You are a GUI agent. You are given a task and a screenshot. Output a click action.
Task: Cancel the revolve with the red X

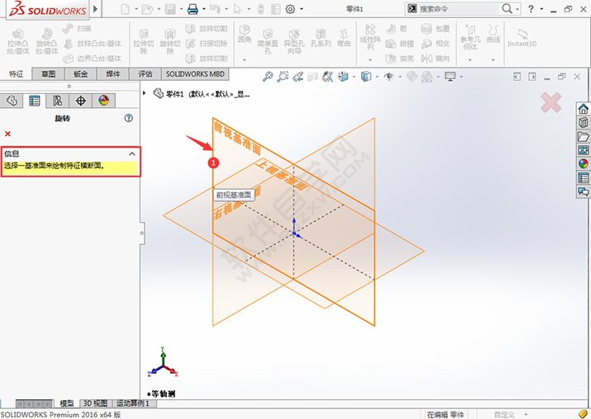click(7, 134)
